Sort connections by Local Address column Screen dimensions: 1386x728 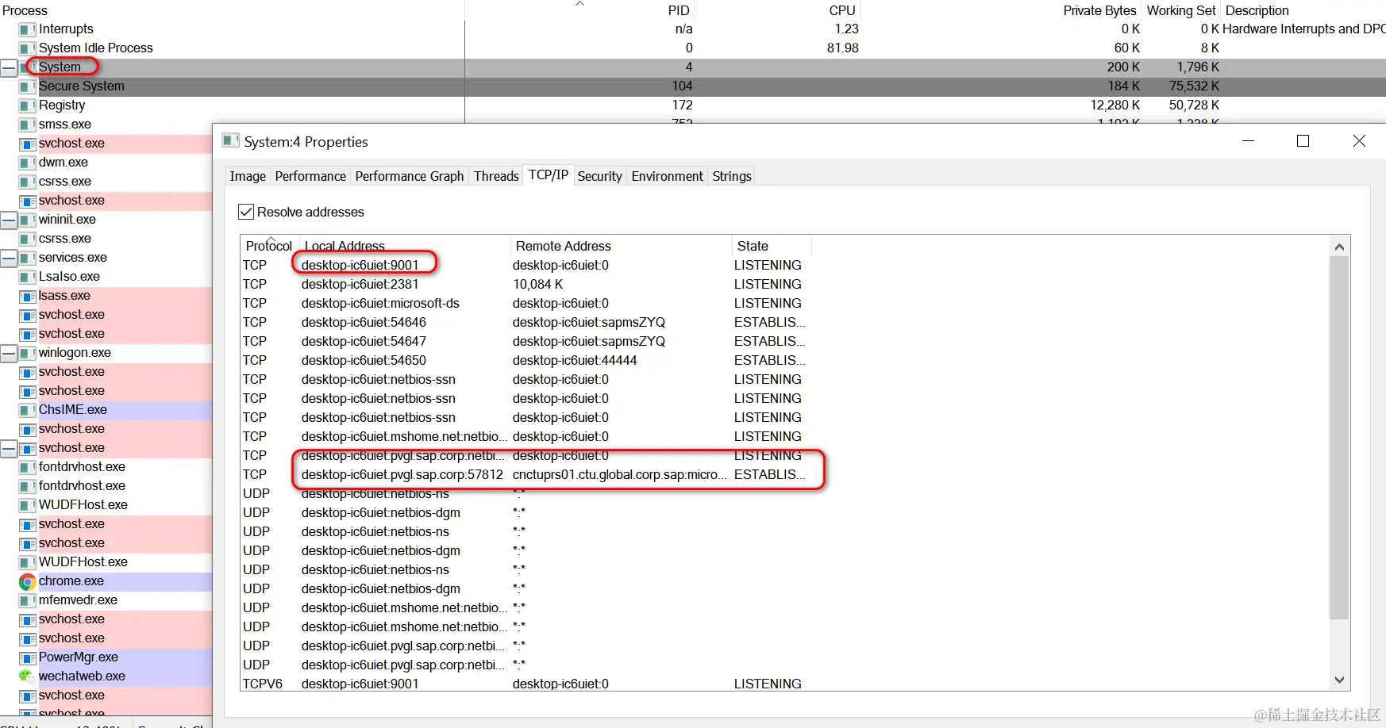[403, 246]
